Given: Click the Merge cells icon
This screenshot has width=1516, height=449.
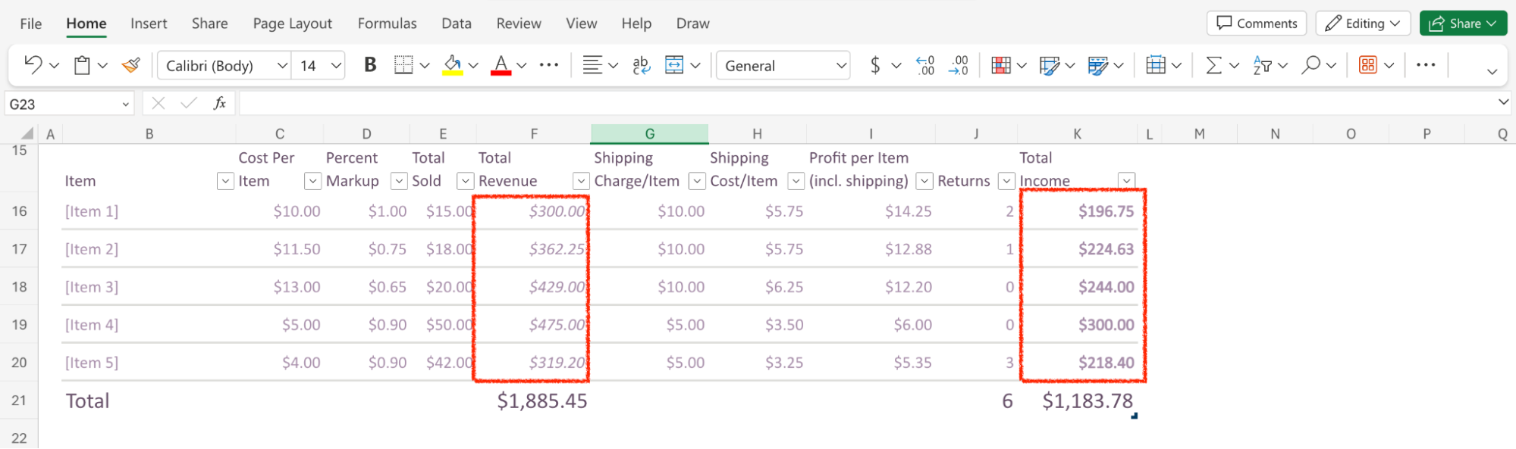Looking at the screenshot, I should coord(673,66).
